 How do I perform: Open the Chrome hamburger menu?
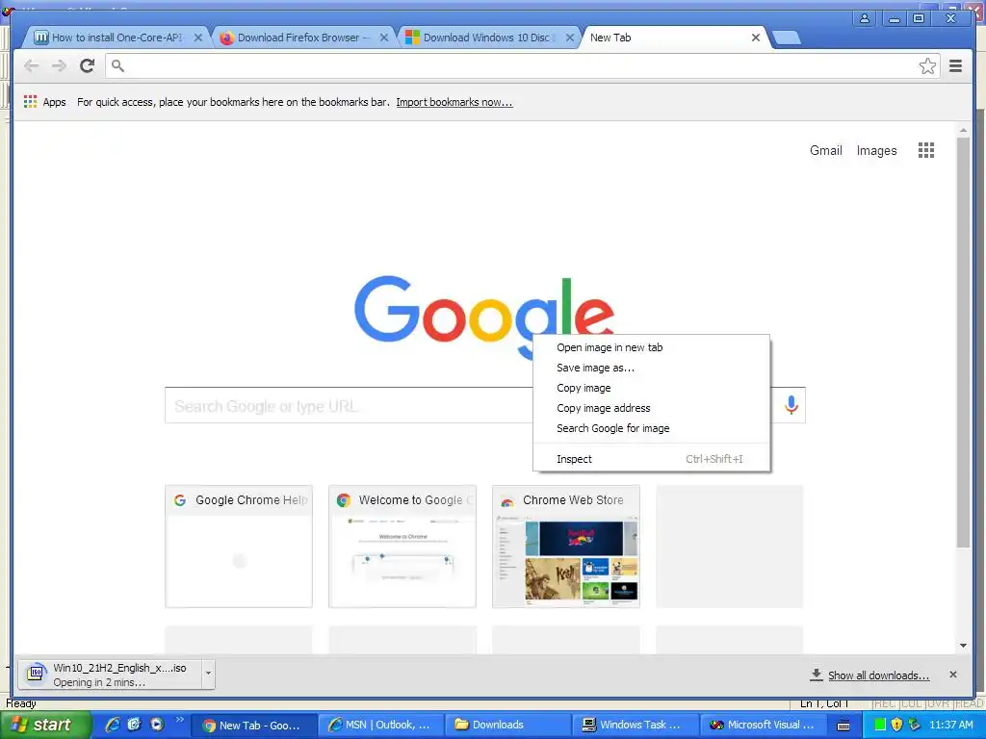click(955, 66)
